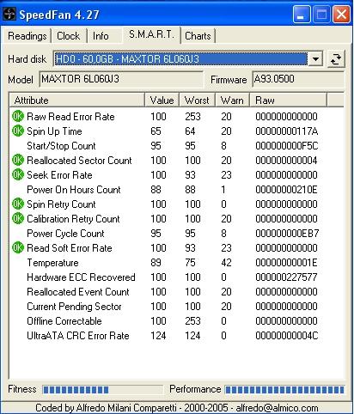Viewport: 354px width, 414px height.
Task: Click OK icon next to Reallocated Sector Count
Action: click(17, 161)
